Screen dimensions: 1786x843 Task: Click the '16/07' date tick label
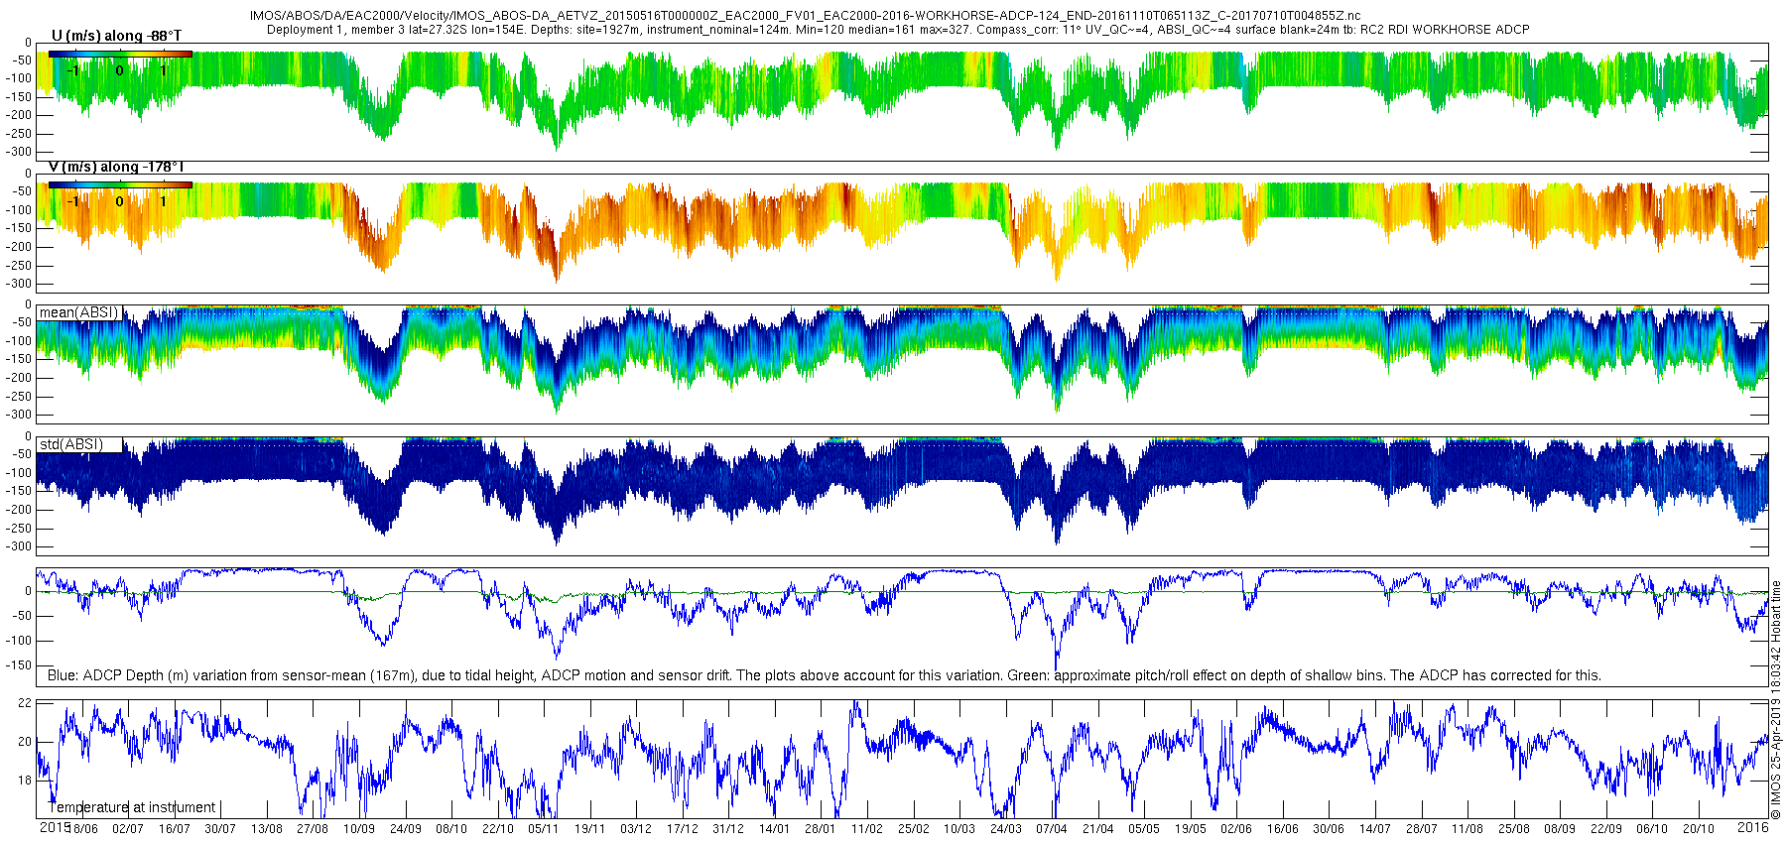pos(174,829)
